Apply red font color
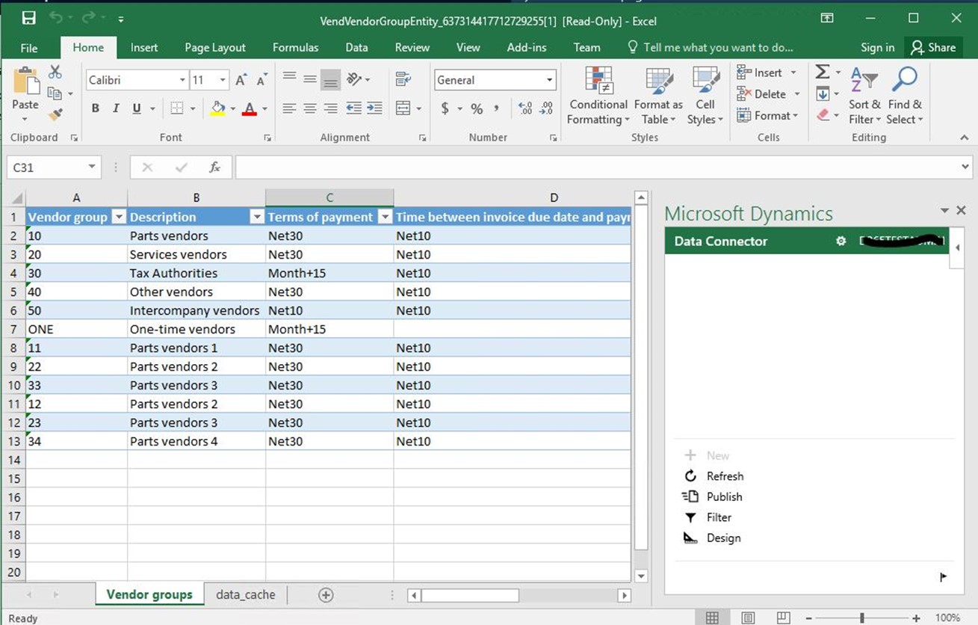978x625 pixels. (250, 108)
